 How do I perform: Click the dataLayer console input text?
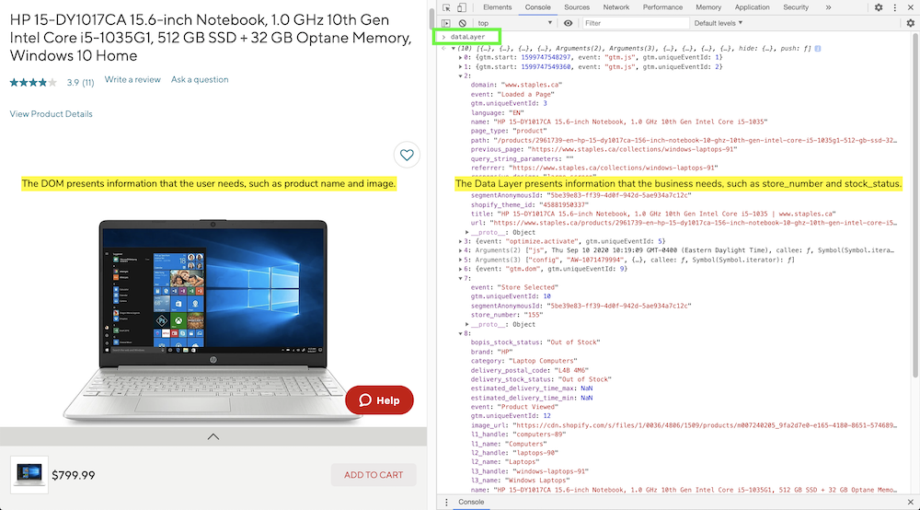click(x=467, y=37)
